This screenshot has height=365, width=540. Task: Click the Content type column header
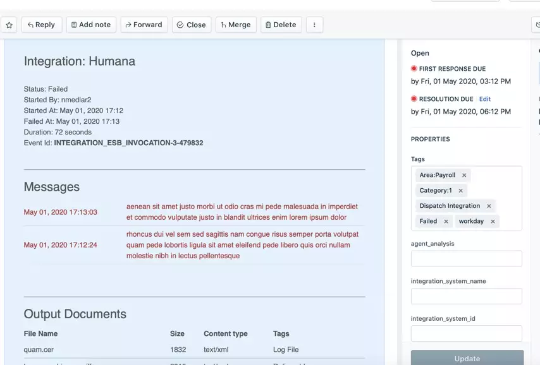pos(226,333)
